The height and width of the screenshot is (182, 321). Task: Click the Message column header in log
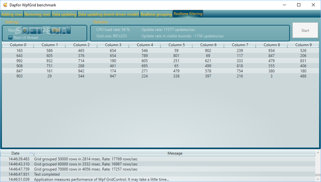(x=175, y=153)
